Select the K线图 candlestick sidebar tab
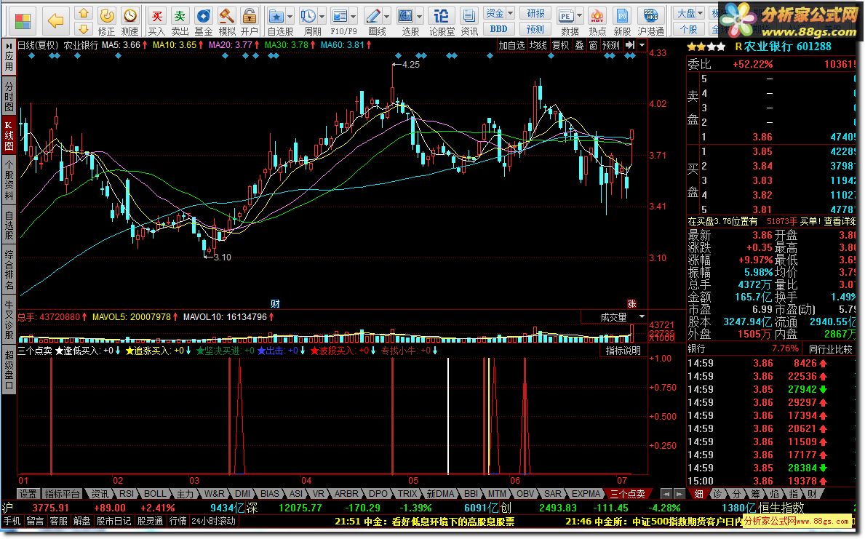 [x=9, y=135]
